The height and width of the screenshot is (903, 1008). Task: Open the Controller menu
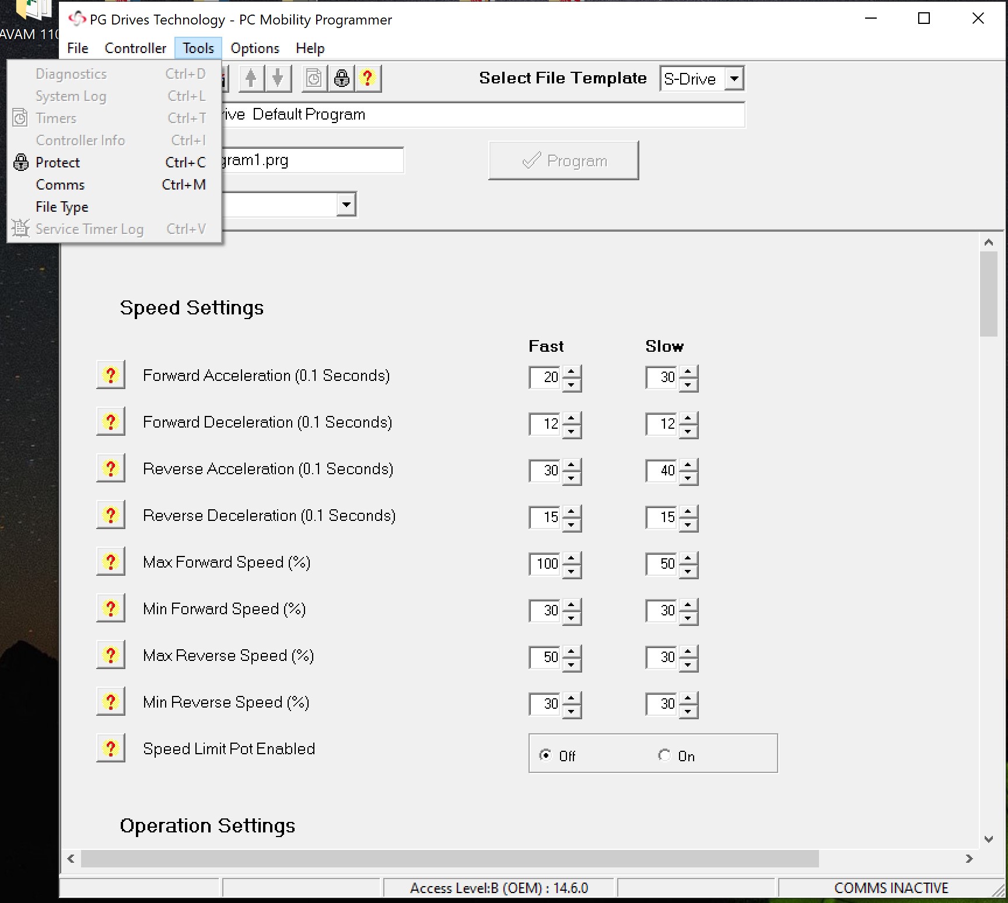click(135, 48)
